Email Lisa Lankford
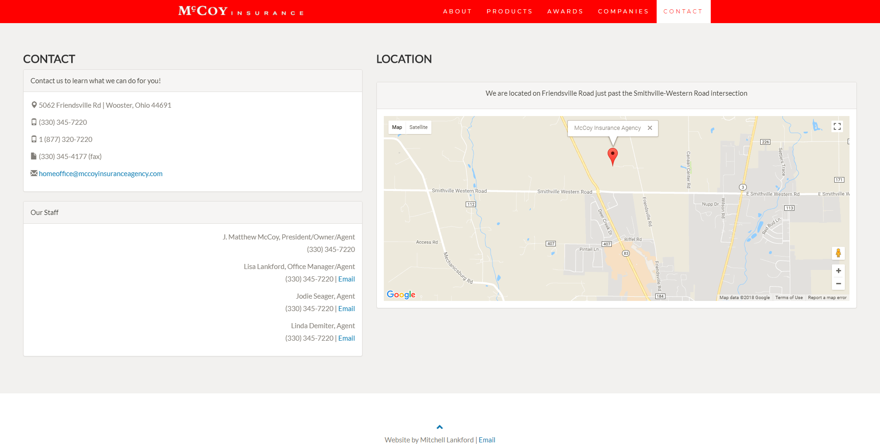 tap(346, 279)
